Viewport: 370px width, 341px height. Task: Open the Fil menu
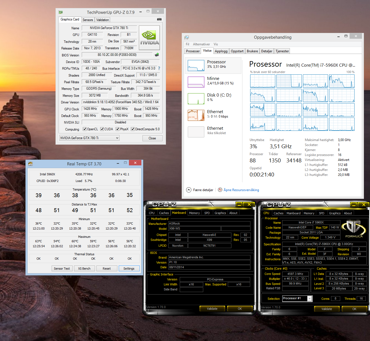187,44
